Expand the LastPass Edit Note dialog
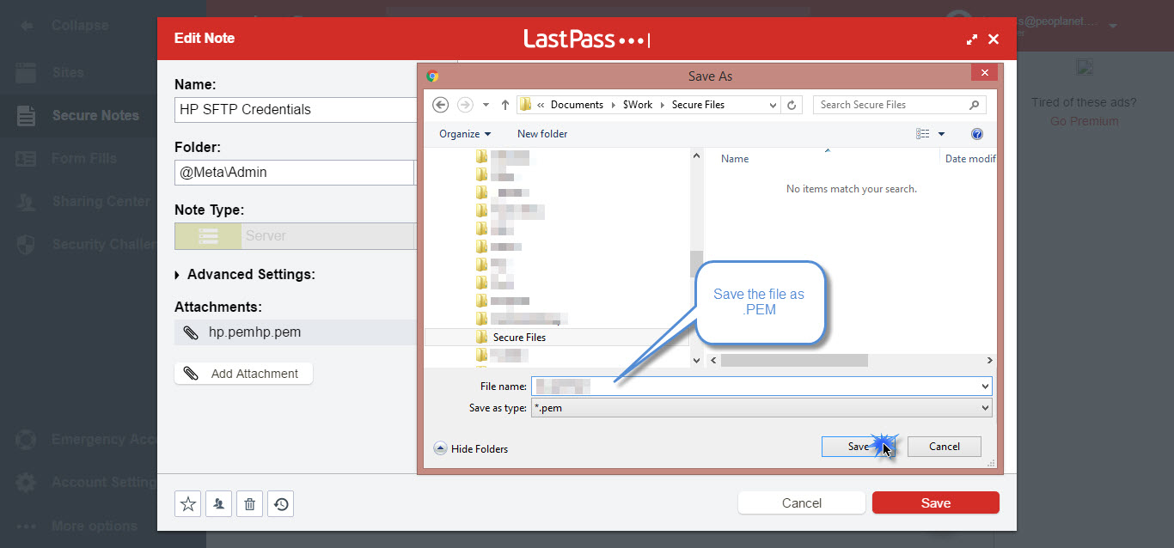The width and height of the screenshot is (1174, 548). [x=972, y=40]
